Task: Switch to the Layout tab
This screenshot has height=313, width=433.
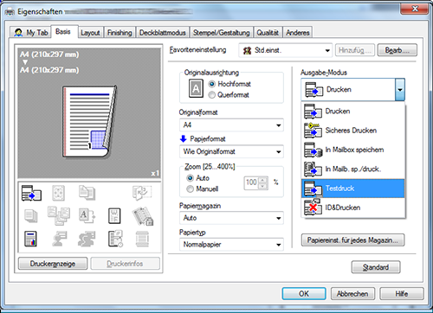Action: coord(90,33)
